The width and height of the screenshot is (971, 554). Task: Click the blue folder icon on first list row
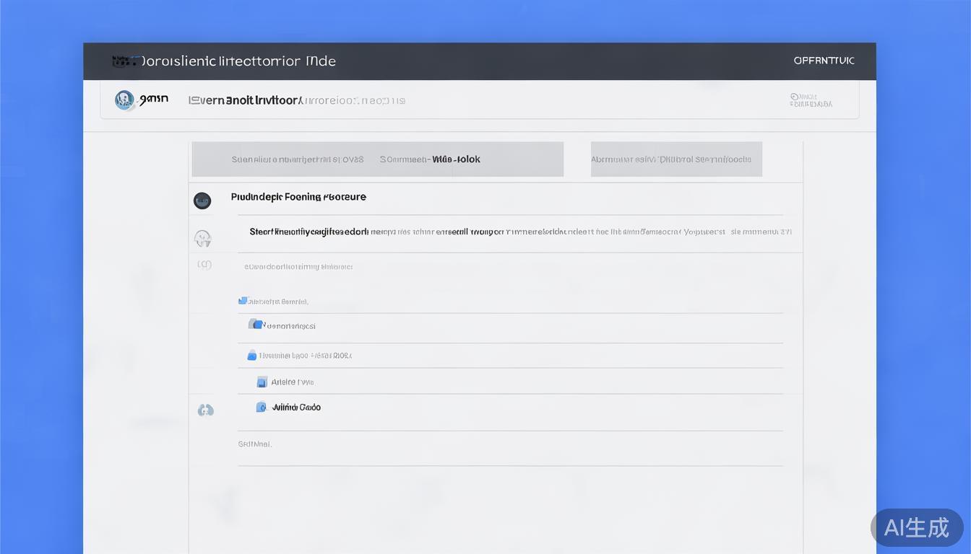coord(243,301)
